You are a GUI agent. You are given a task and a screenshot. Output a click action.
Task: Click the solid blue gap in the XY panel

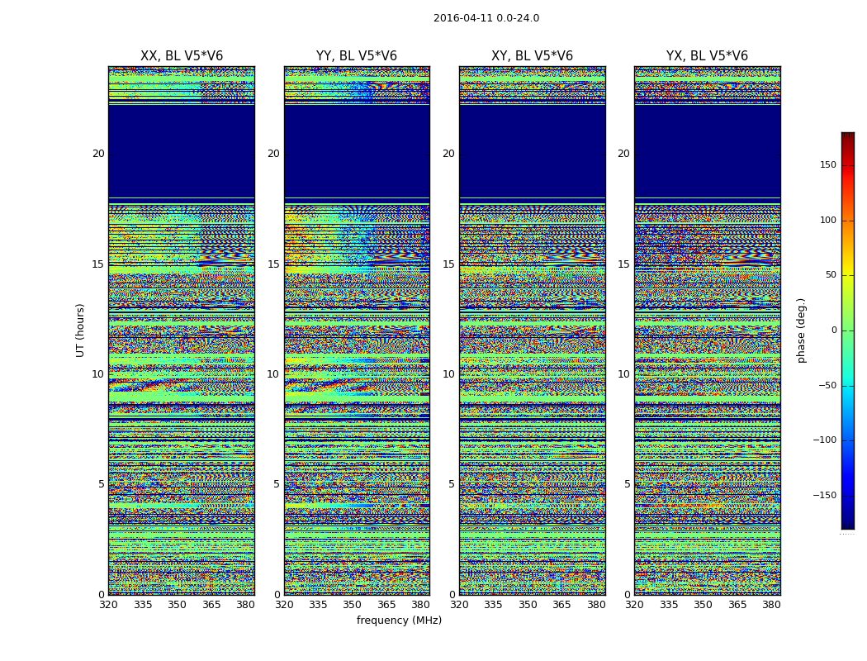point(532,150)
